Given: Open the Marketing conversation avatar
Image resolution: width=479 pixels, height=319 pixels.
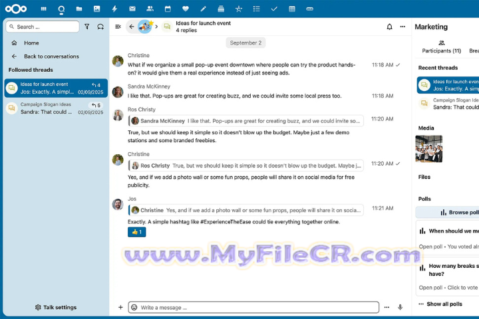Looking at the screenshot, I should point(145,27).
